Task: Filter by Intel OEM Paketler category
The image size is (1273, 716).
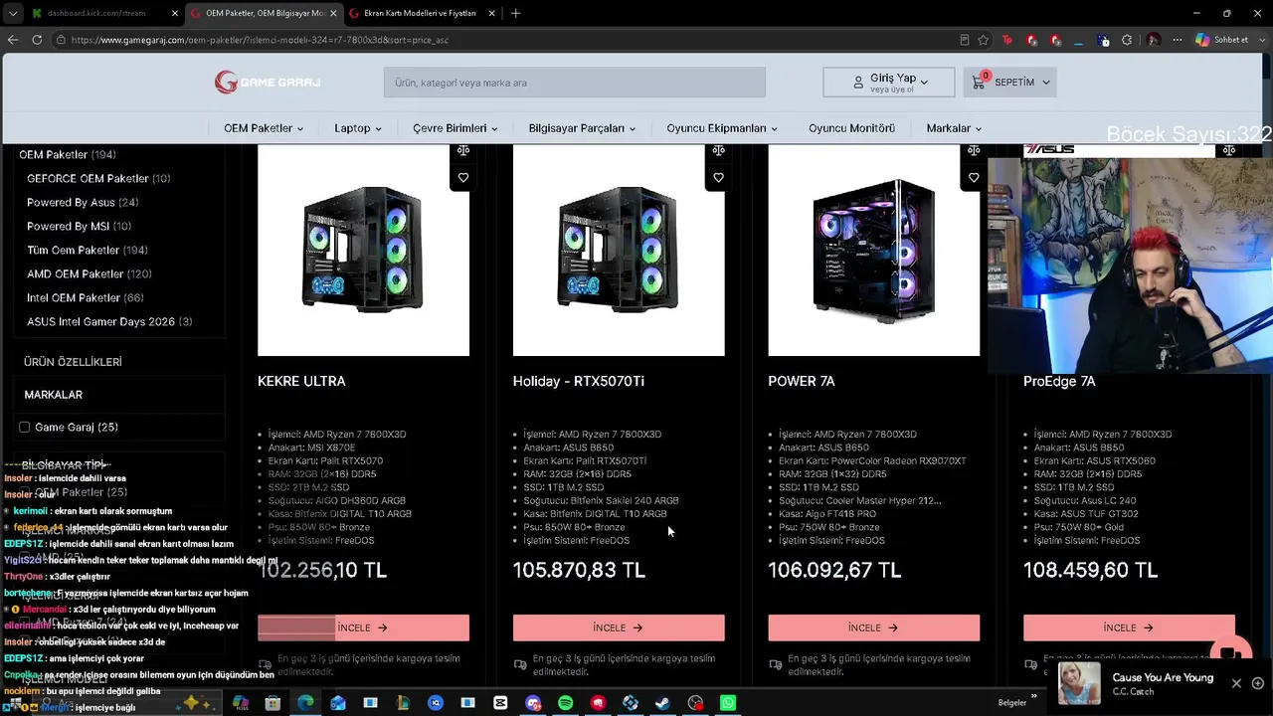Action: [86, 298]
